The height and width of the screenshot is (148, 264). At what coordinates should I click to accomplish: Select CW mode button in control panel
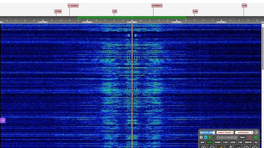pyautogui.click(x=240, y=142)
